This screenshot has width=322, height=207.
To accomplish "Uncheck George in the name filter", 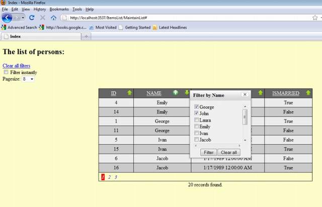I will pos(197,107).
